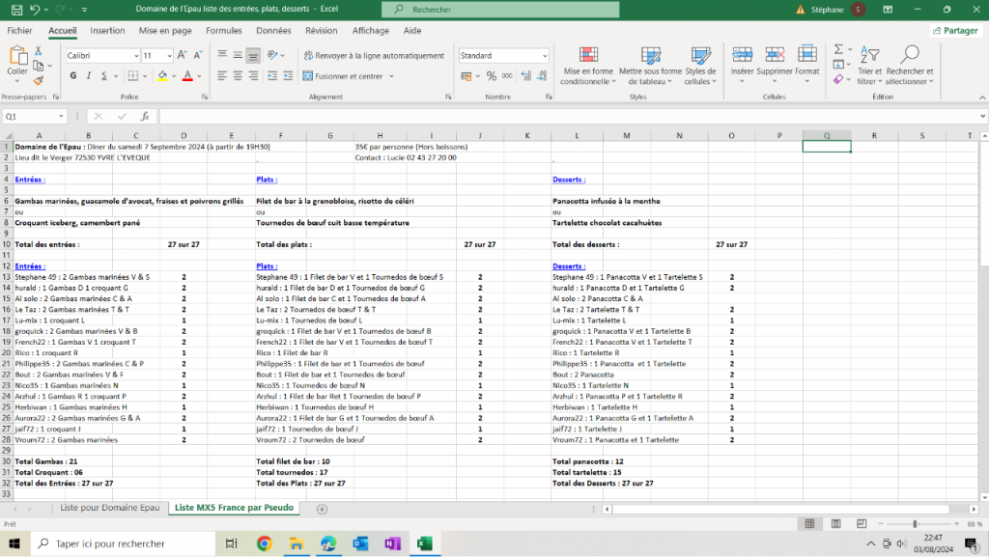Image resolution: width=989 pixels, height=557 pixels.
Task: Apply yellow fill color bucket
Action: tap(162, 75)
